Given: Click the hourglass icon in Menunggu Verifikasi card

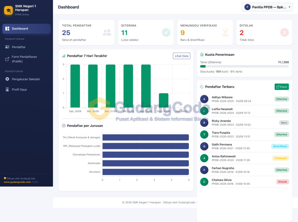Looking at the screenshot, I should [225, 32].
